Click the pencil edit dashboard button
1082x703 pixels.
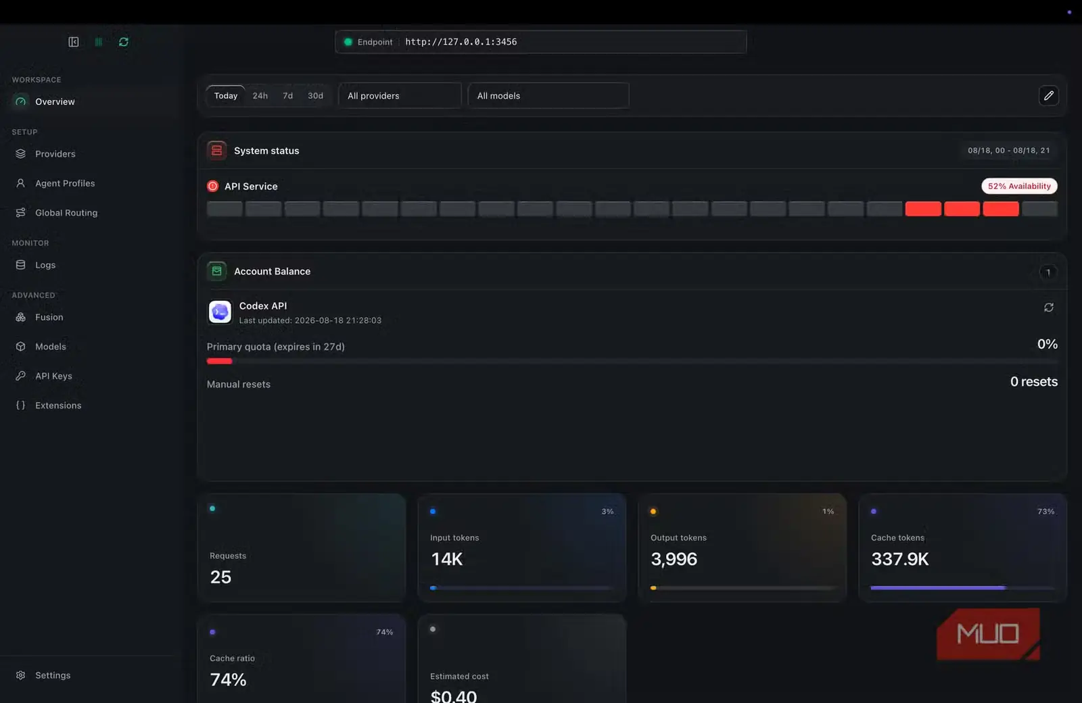(1049, 96)
